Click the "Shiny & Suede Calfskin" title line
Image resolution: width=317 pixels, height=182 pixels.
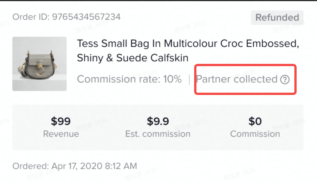132,58
